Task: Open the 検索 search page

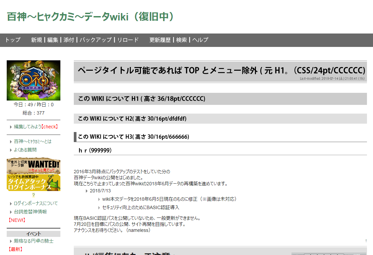Action: [x=181, y=40]
